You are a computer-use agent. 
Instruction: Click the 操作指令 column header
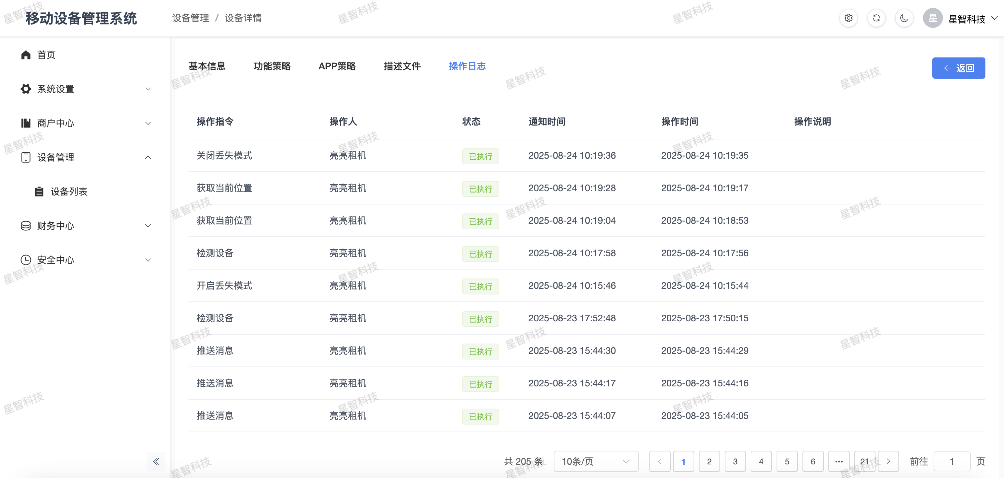pos(215,121)
